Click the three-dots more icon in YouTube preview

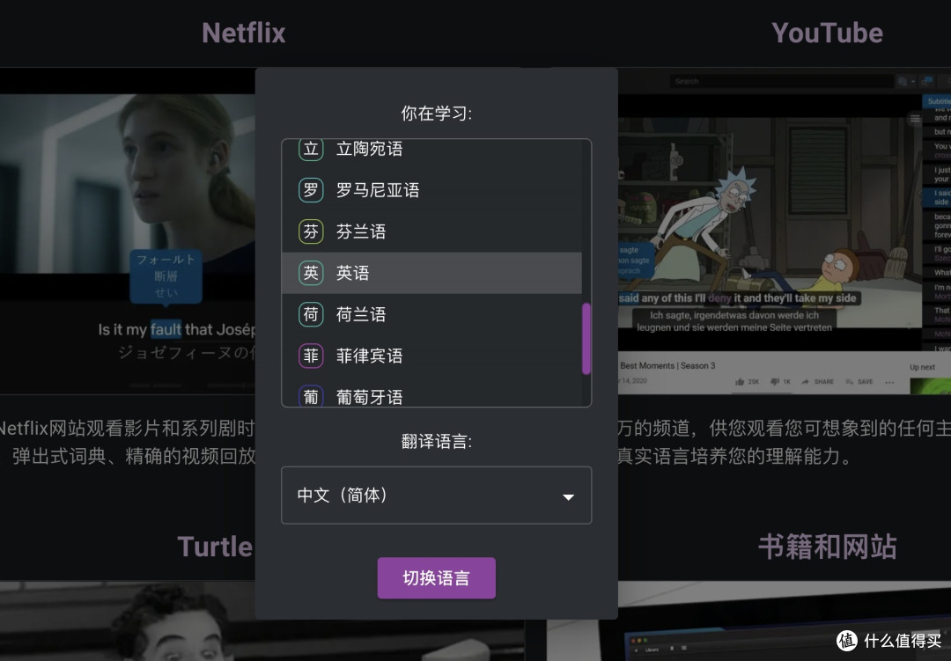pos(889,382)
